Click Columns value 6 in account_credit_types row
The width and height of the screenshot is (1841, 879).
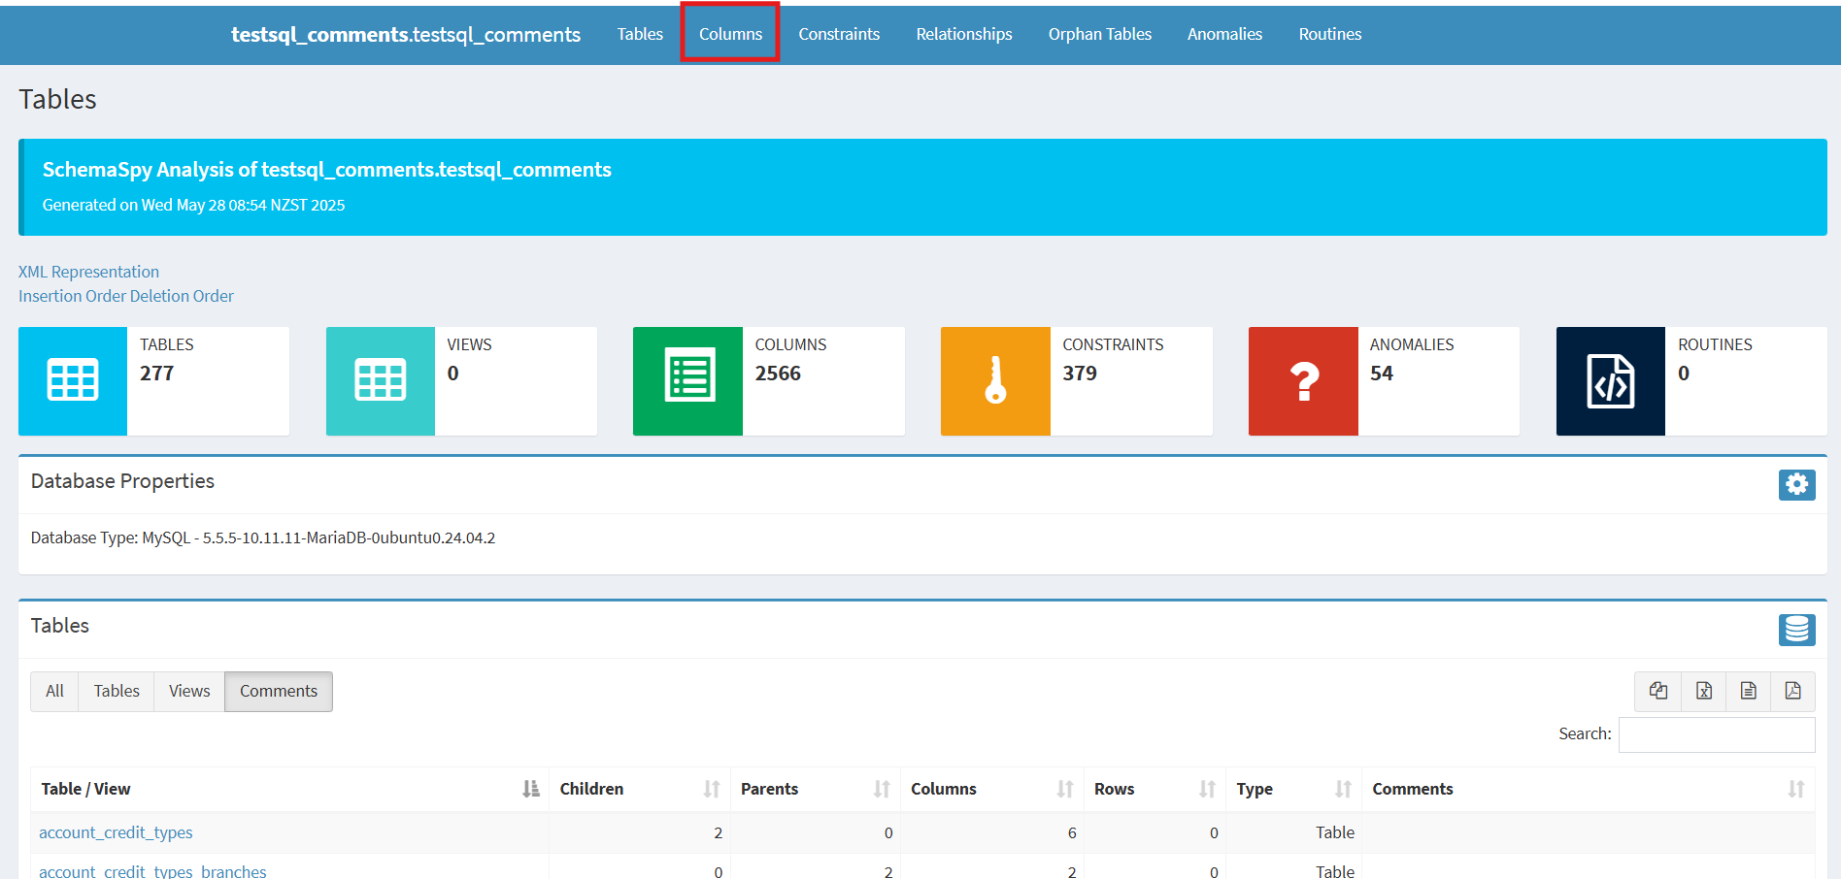[1072, 832]
